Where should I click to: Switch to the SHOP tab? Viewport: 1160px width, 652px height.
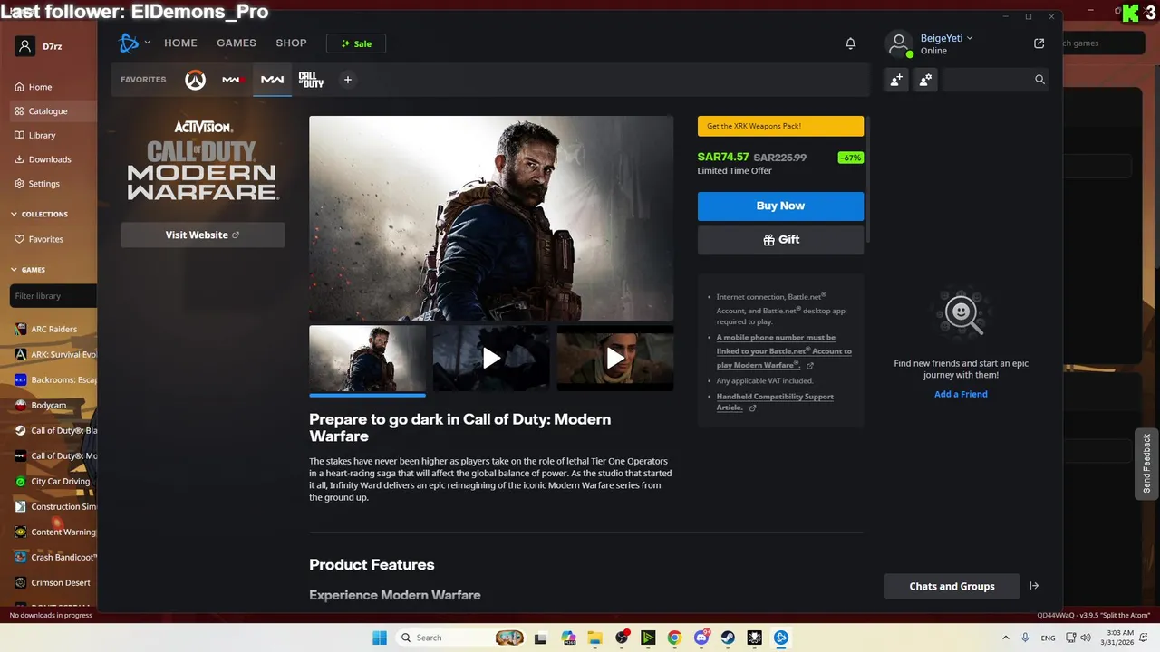point(291,43)
